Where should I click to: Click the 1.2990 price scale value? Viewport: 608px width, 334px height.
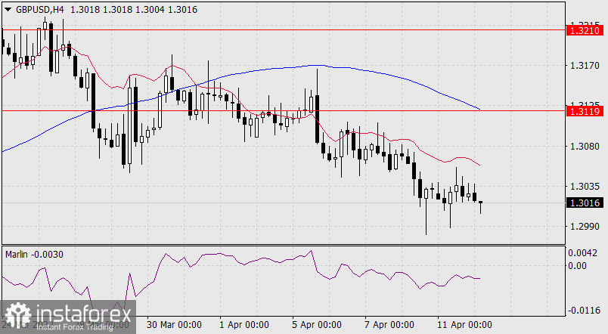click(585, 226)
